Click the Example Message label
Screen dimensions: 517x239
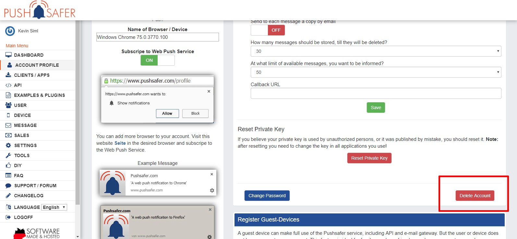click(x=158, y=163)
